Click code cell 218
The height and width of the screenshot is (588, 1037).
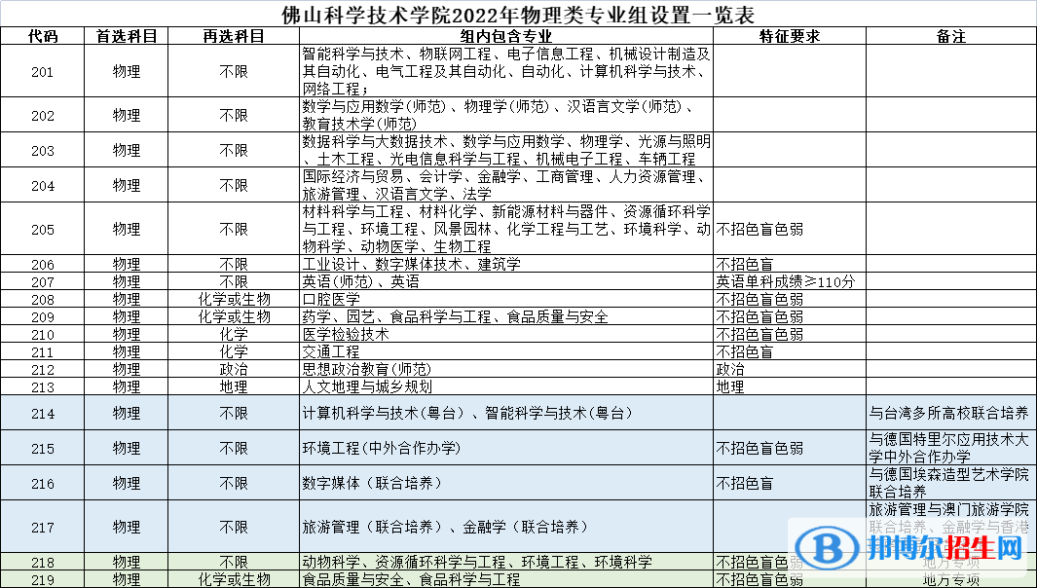pyautogui.click(x=42, y=563)
